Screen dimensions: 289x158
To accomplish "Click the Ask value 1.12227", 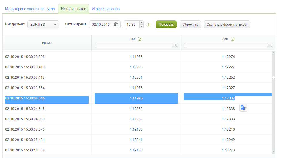I will point(228,67).
